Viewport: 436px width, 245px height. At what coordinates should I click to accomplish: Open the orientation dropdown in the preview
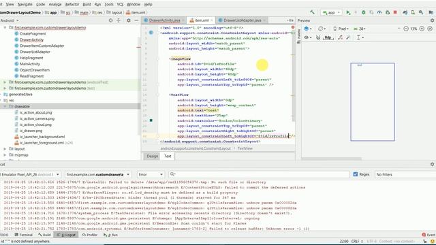[x=322, y=29]
